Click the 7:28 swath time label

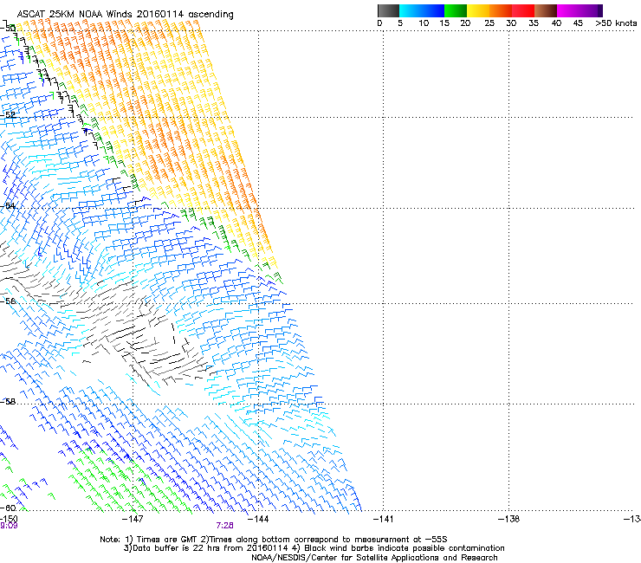pos(225,526)
